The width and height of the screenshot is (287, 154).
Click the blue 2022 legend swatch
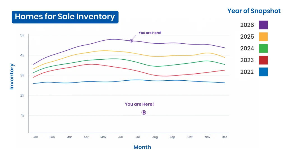263,72
